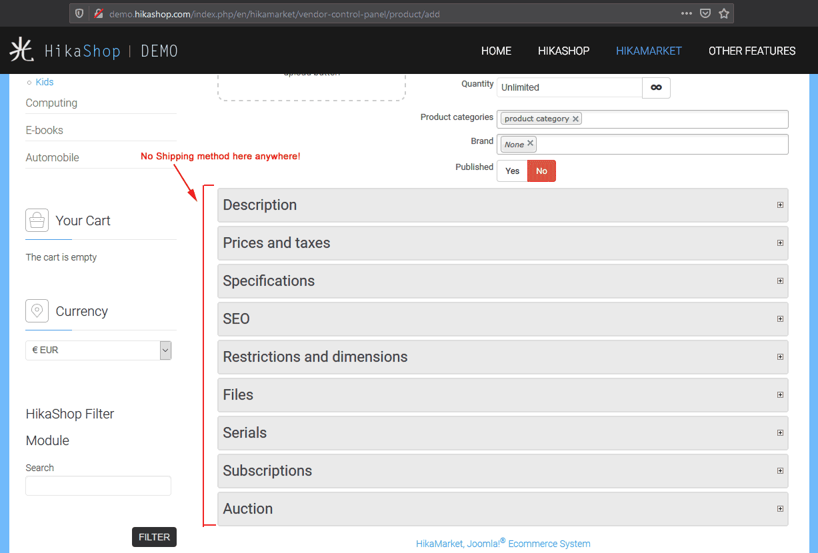Expand Subscriptions section plus icon

click(780, 471)
